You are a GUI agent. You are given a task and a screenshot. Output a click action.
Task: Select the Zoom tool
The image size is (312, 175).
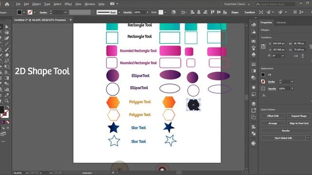coord(7,101)
